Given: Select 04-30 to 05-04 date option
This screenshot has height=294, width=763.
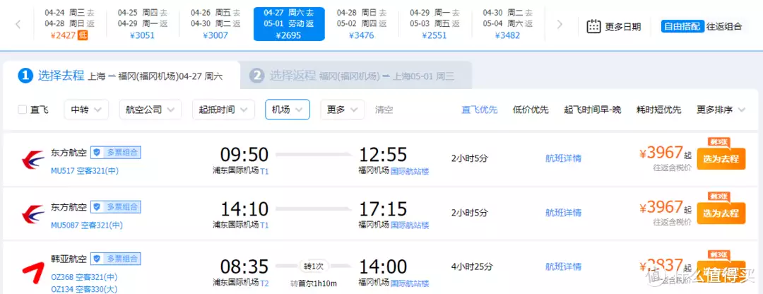Looking at the screenshot, I should (508, 24).
